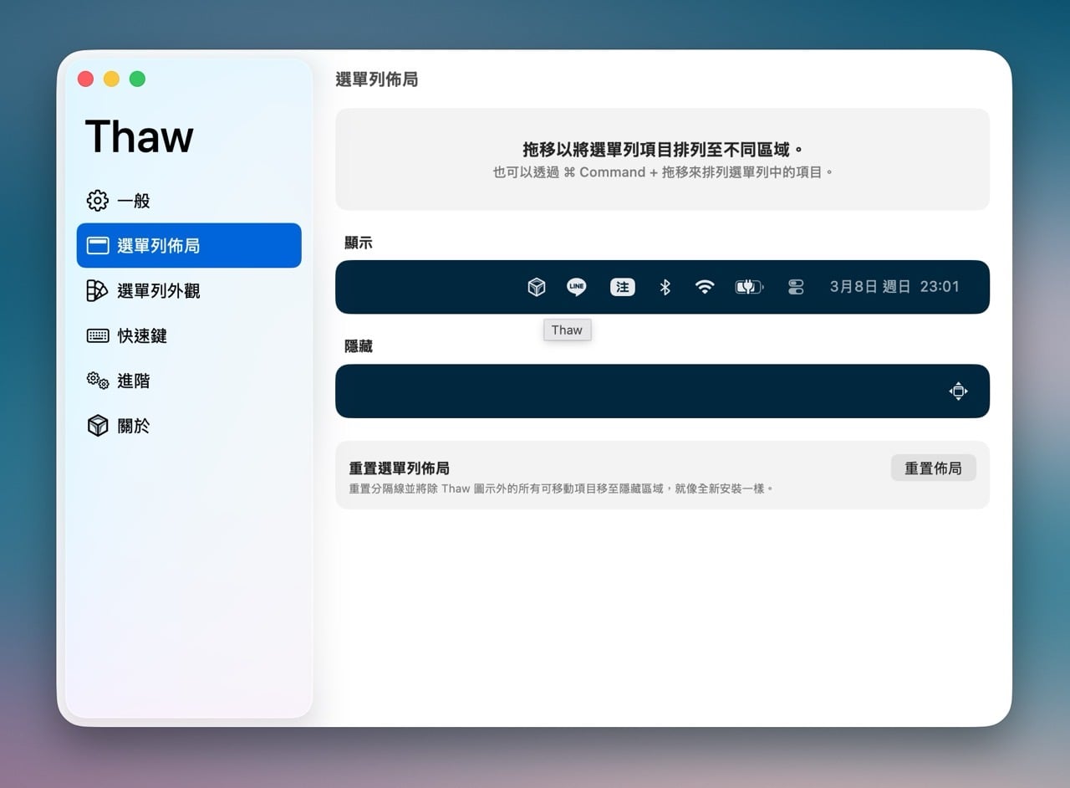
Task: Click the green full-screen window button
Action: pos(137,79)
